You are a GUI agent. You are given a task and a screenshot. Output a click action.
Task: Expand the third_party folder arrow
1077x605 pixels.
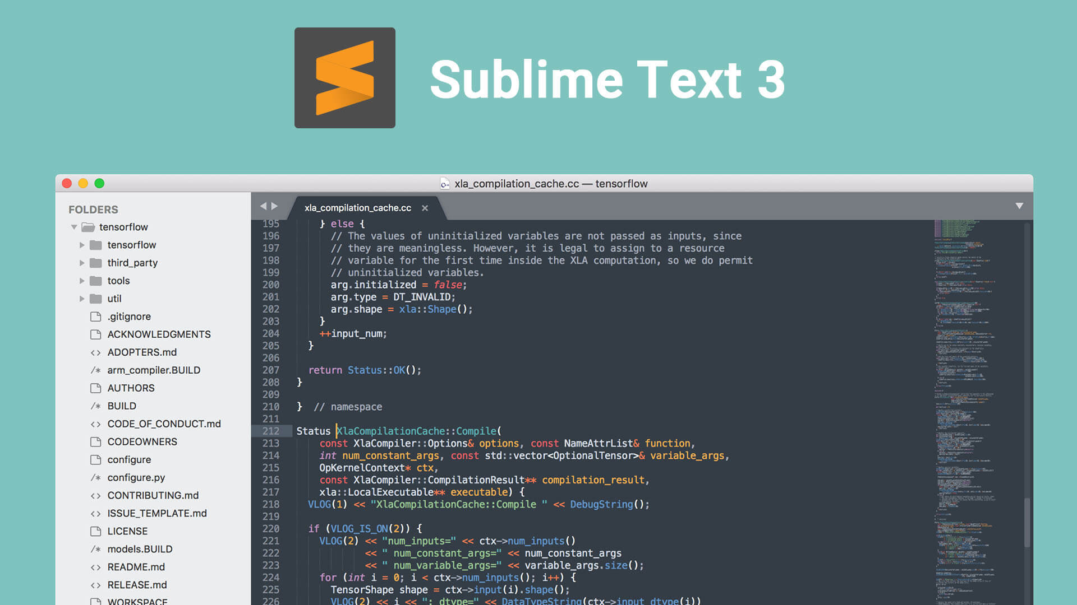[x=82, y=263]
